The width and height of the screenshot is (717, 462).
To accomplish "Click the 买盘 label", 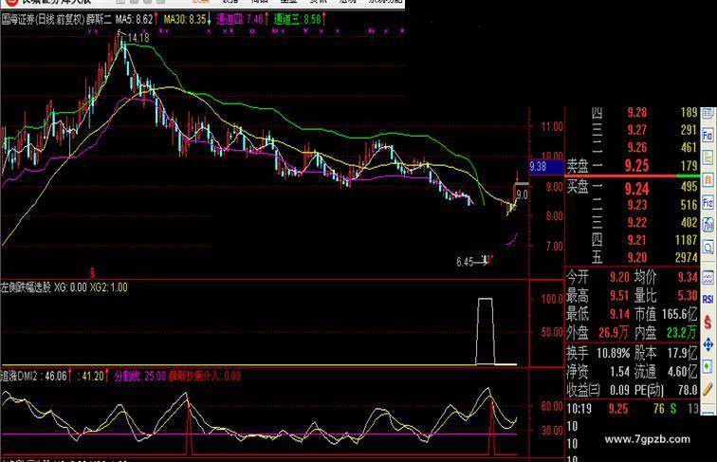I will 578,186.
